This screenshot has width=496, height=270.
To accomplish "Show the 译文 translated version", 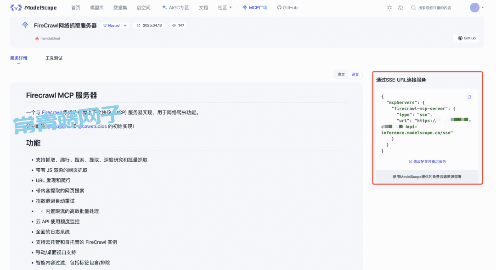I will tap(355, 75).
